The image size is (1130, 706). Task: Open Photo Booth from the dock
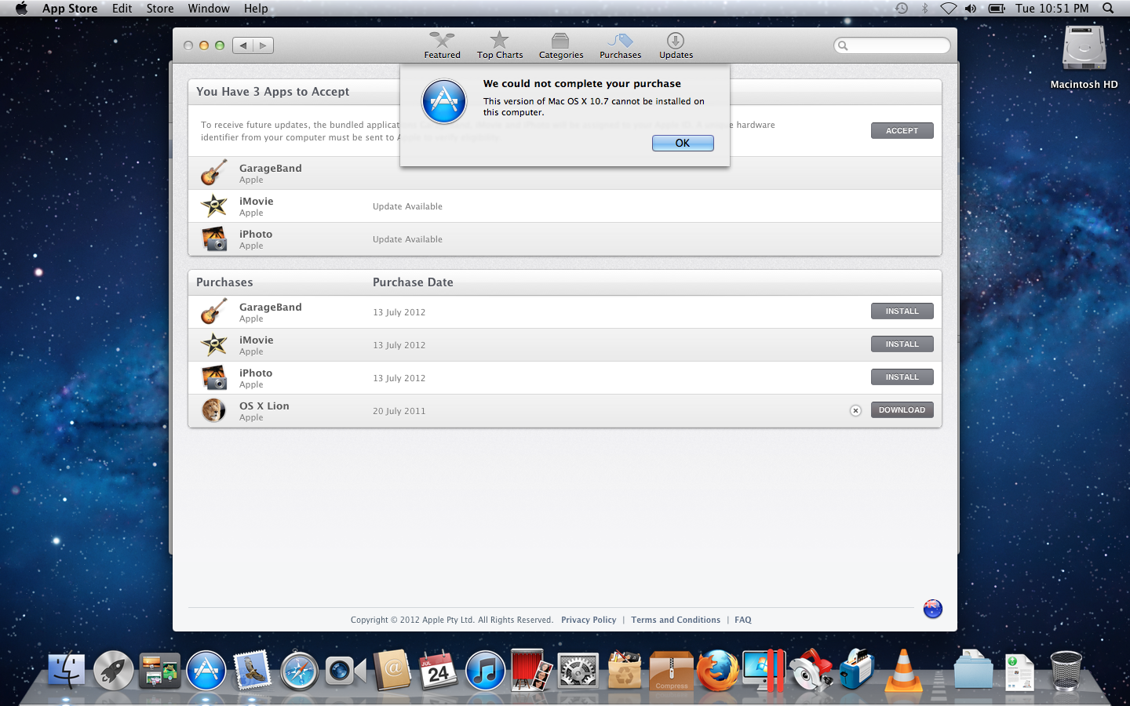tap(531, 671)
